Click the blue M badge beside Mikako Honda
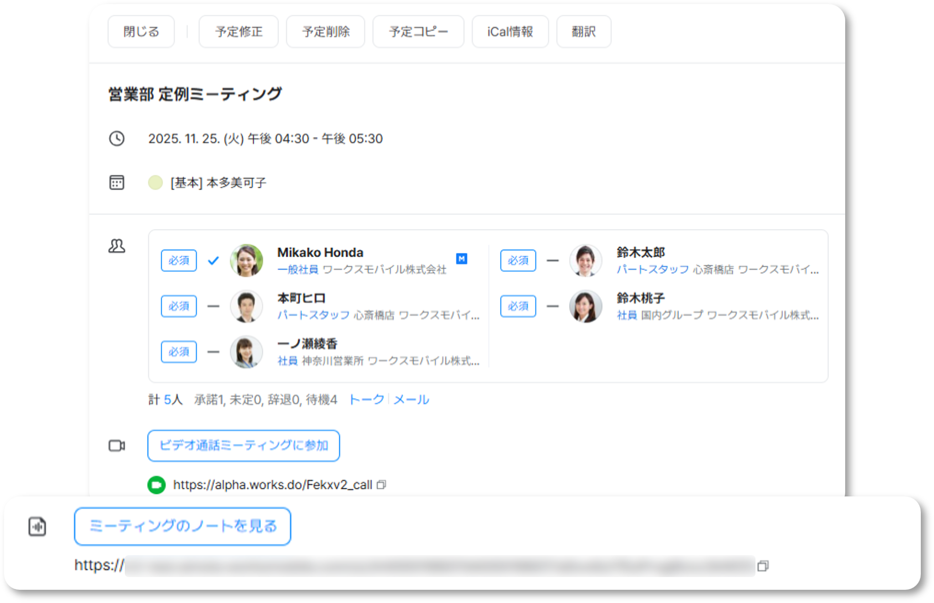 point(461,259)
